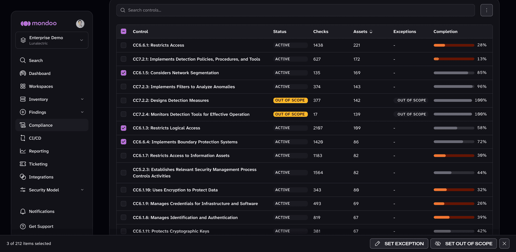Click the Mondoo logo
The height and width of the screenshot is (252, 516).
tap(39, 23)
